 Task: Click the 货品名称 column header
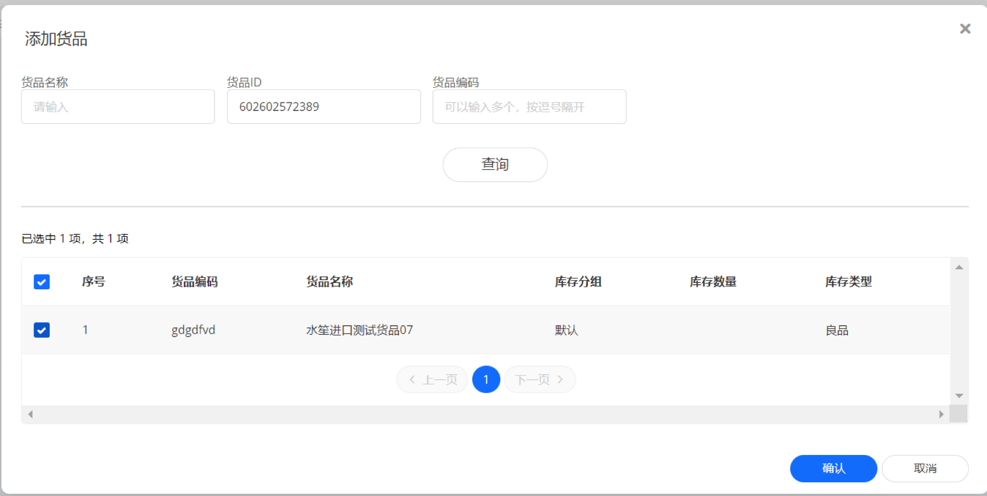[330, 282]
